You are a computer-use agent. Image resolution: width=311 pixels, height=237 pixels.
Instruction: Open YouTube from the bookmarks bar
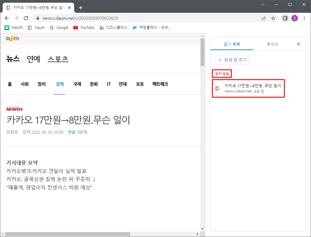(83, 27)
